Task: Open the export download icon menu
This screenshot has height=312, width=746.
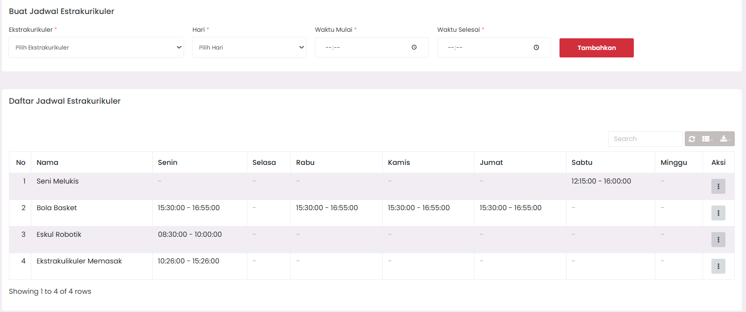Action: [x=725, y=139]
